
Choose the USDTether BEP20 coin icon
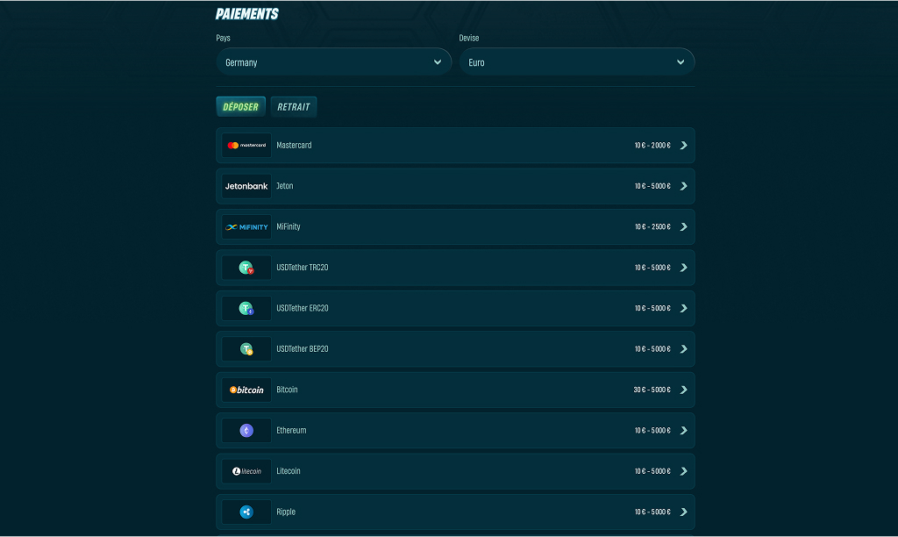pyautogui.click(x=246, y=349)
